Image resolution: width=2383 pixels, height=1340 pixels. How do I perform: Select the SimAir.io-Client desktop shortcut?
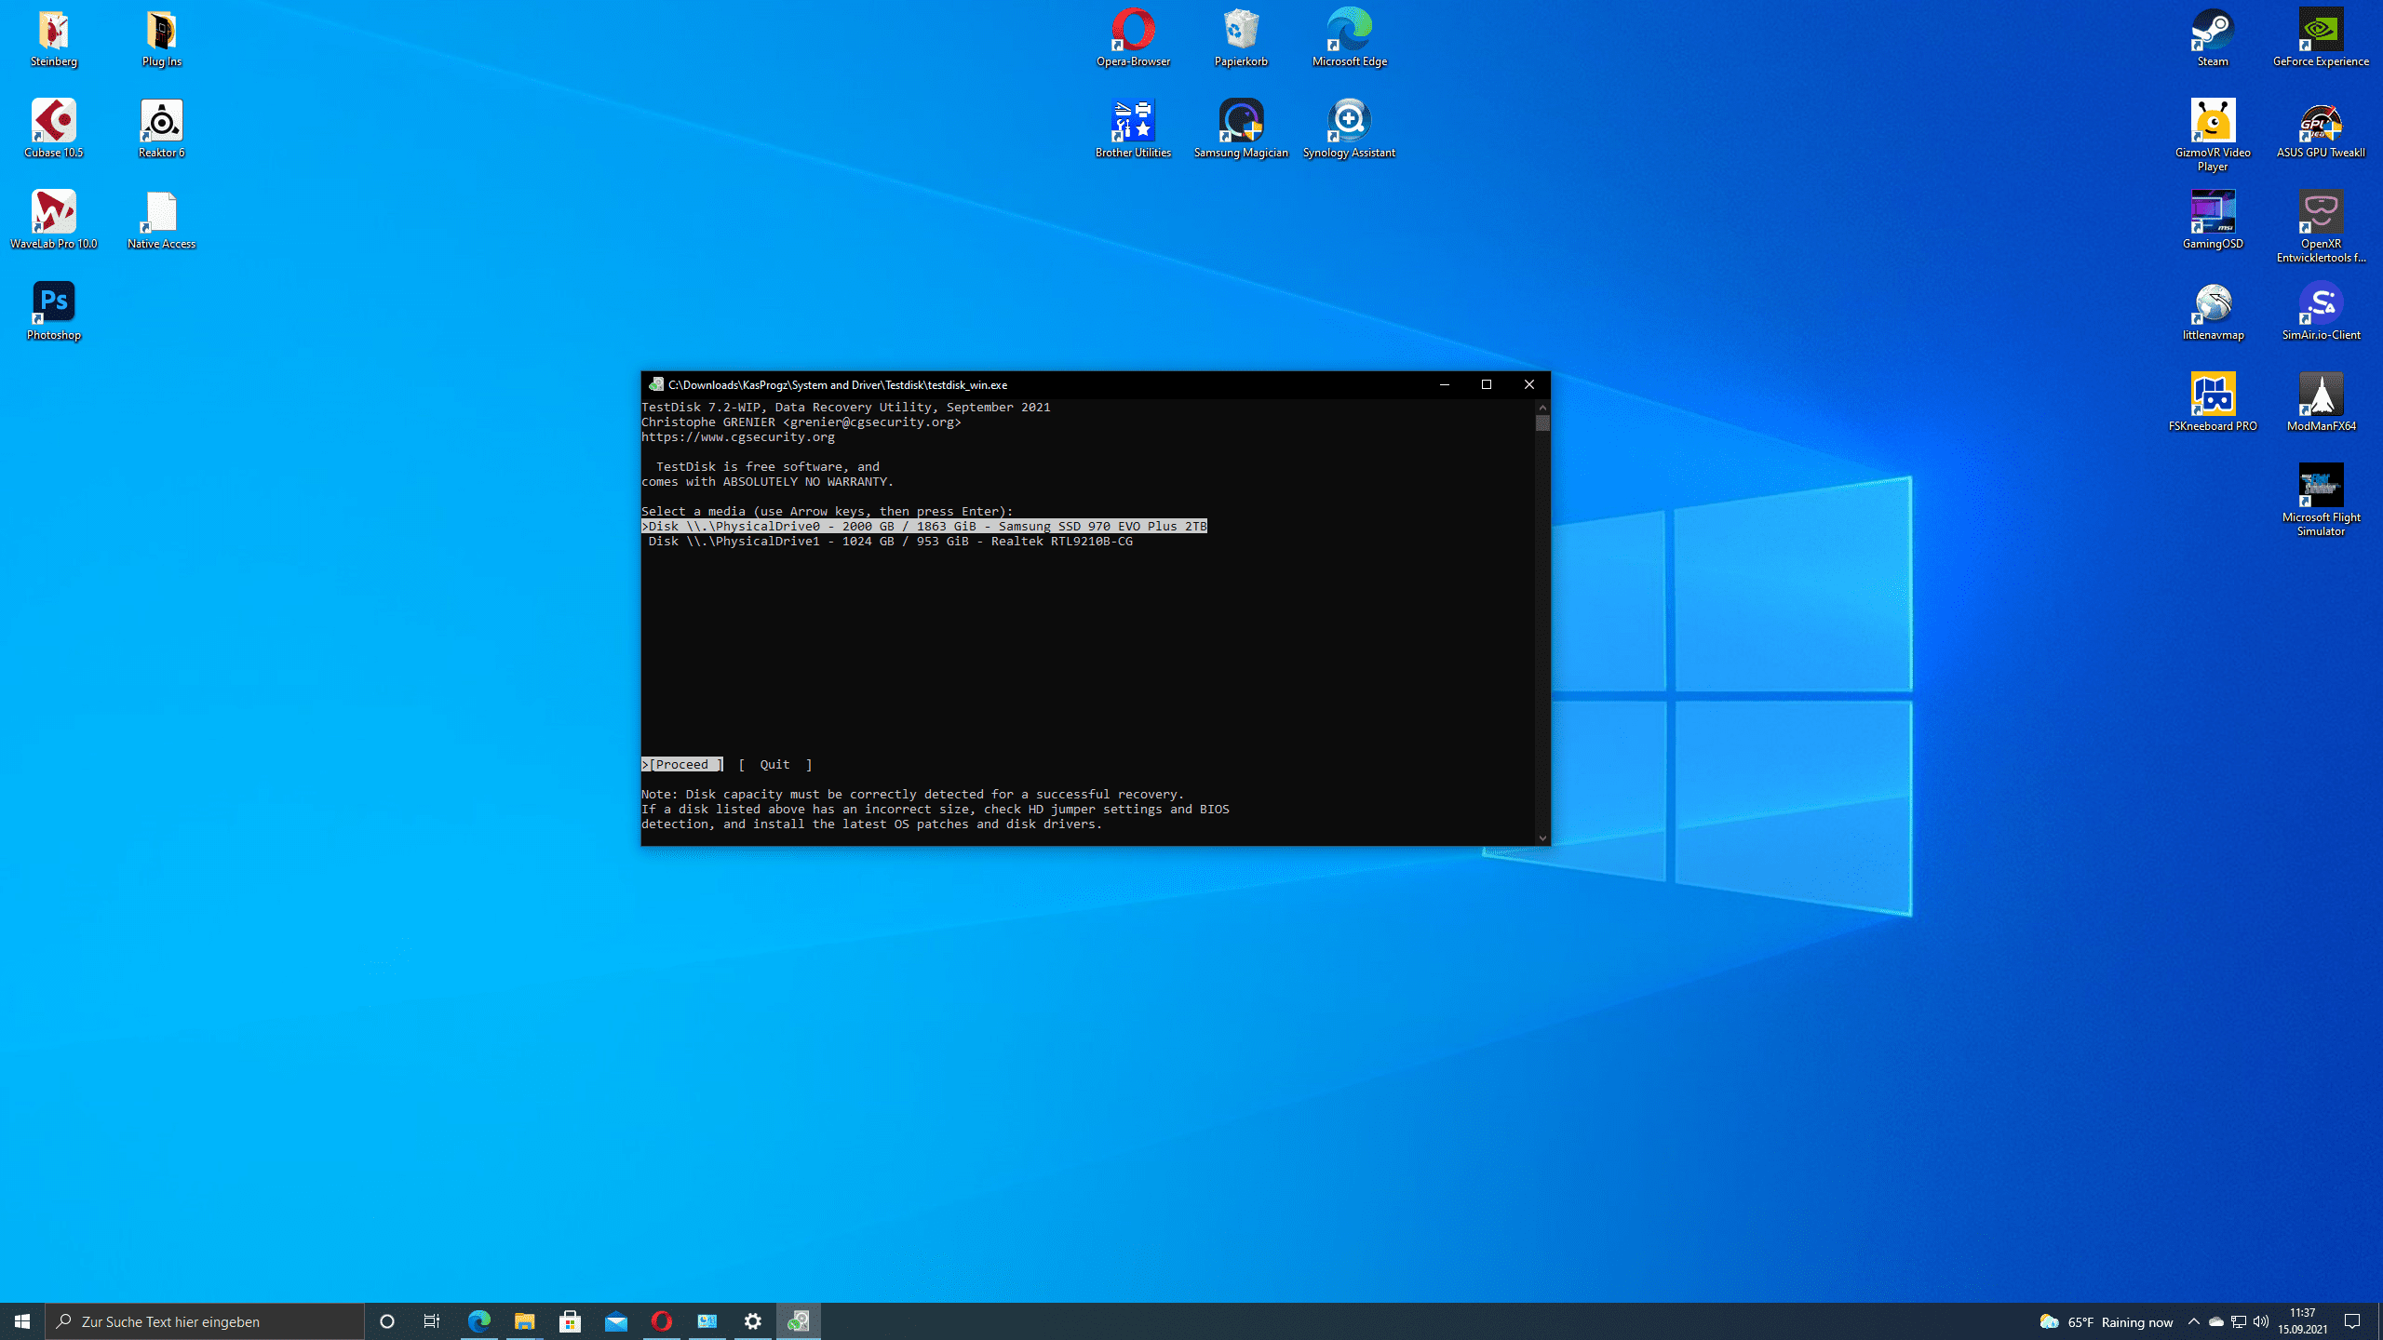(2321, 312)
